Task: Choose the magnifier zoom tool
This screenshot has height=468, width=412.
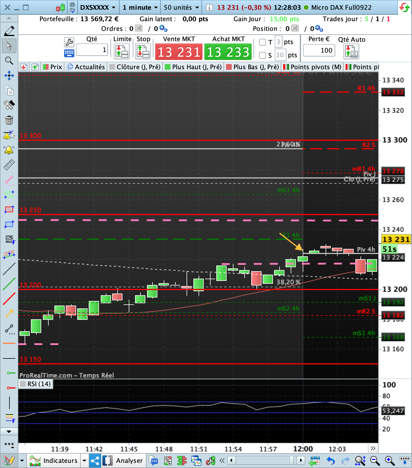Action: (x=9, y=61)
